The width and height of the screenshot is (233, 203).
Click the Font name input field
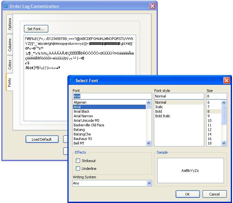coord(112,96)
